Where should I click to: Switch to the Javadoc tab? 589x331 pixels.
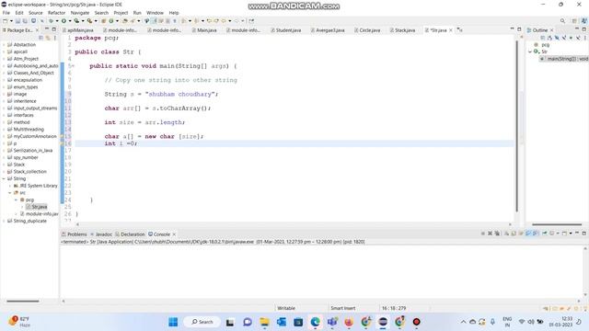[101, 234]
